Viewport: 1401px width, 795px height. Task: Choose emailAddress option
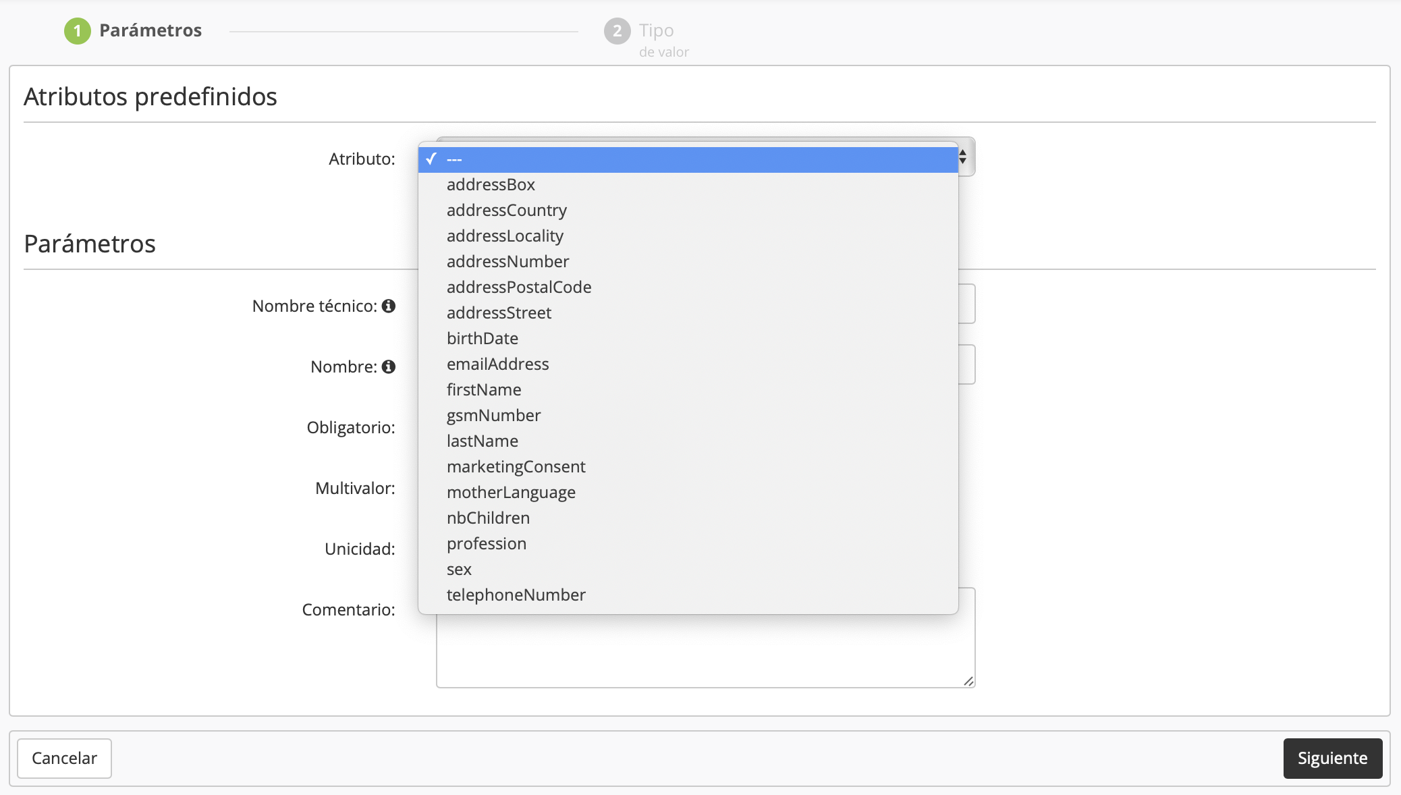[497, 364]
